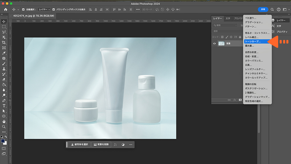Toggle the 自動選択 checkbox

tap(23, 9)
